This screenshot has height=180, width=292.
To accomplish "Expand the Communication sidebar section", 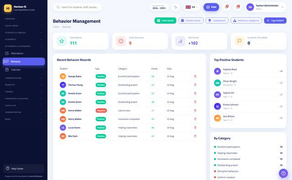I will click(23, 78).
